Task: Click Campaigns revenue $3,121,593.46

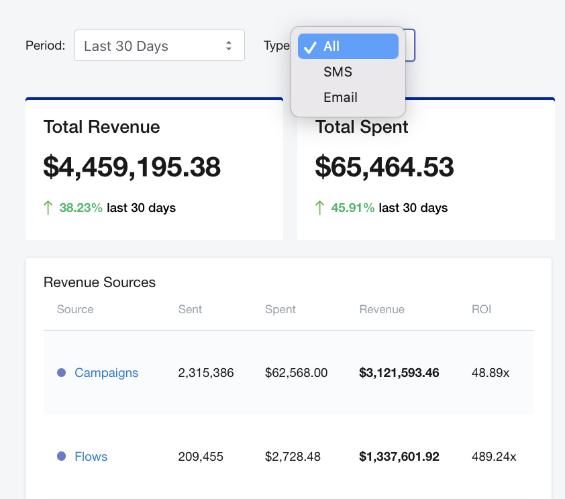Action: 399,373
